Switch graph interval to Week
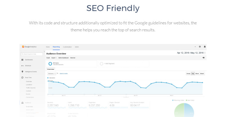226x117 pixels. [197, 74]
